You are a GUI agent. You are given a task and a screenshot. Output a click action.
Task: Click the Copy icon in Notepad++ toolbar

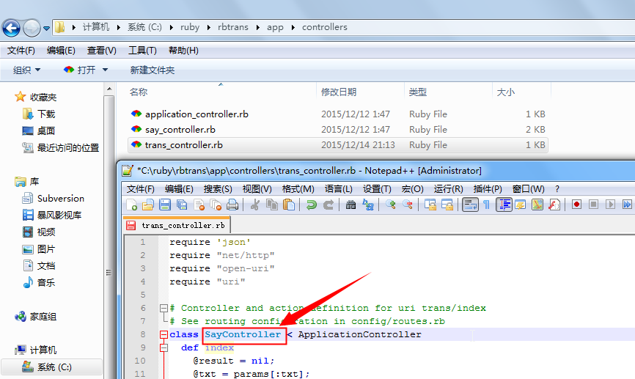(x=272, y=205)
